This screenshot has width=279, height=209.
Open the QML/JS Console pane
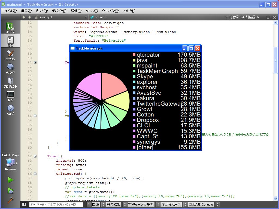199,205
